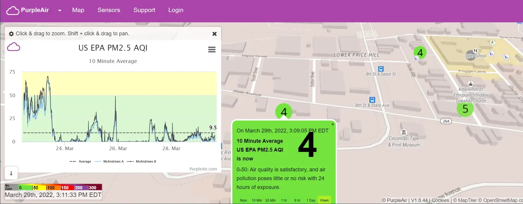Switch popup averaging to 1 hr
This screenshot has width=523, height=204.
point(284,200)
